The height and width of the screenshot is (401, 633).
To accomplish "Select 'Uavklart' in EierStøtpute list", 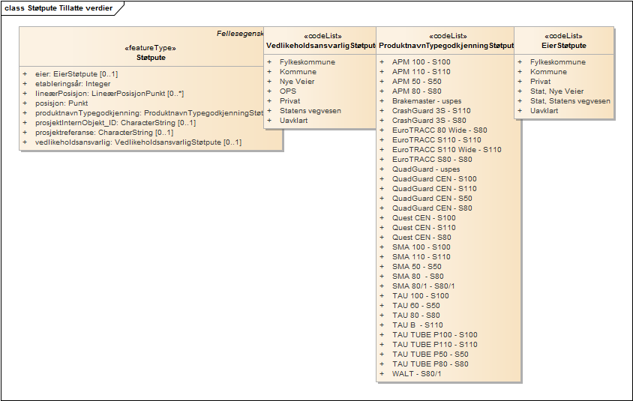I will click(x=544, y=110).
